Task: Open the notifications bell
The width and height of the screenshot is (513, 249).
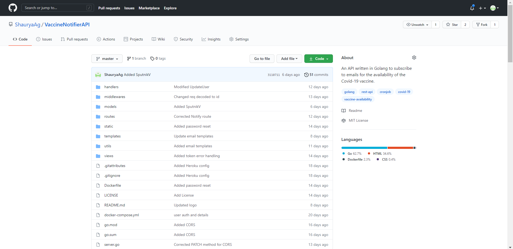Action: click(x=472, y=8)
